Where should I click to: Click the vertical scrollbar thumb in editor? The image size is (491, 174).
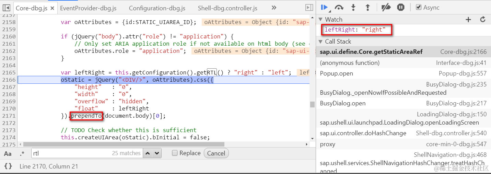[x=312, y=104]
